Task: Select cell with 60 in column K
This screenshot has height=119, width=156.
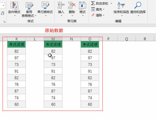Action: [17, 104]
